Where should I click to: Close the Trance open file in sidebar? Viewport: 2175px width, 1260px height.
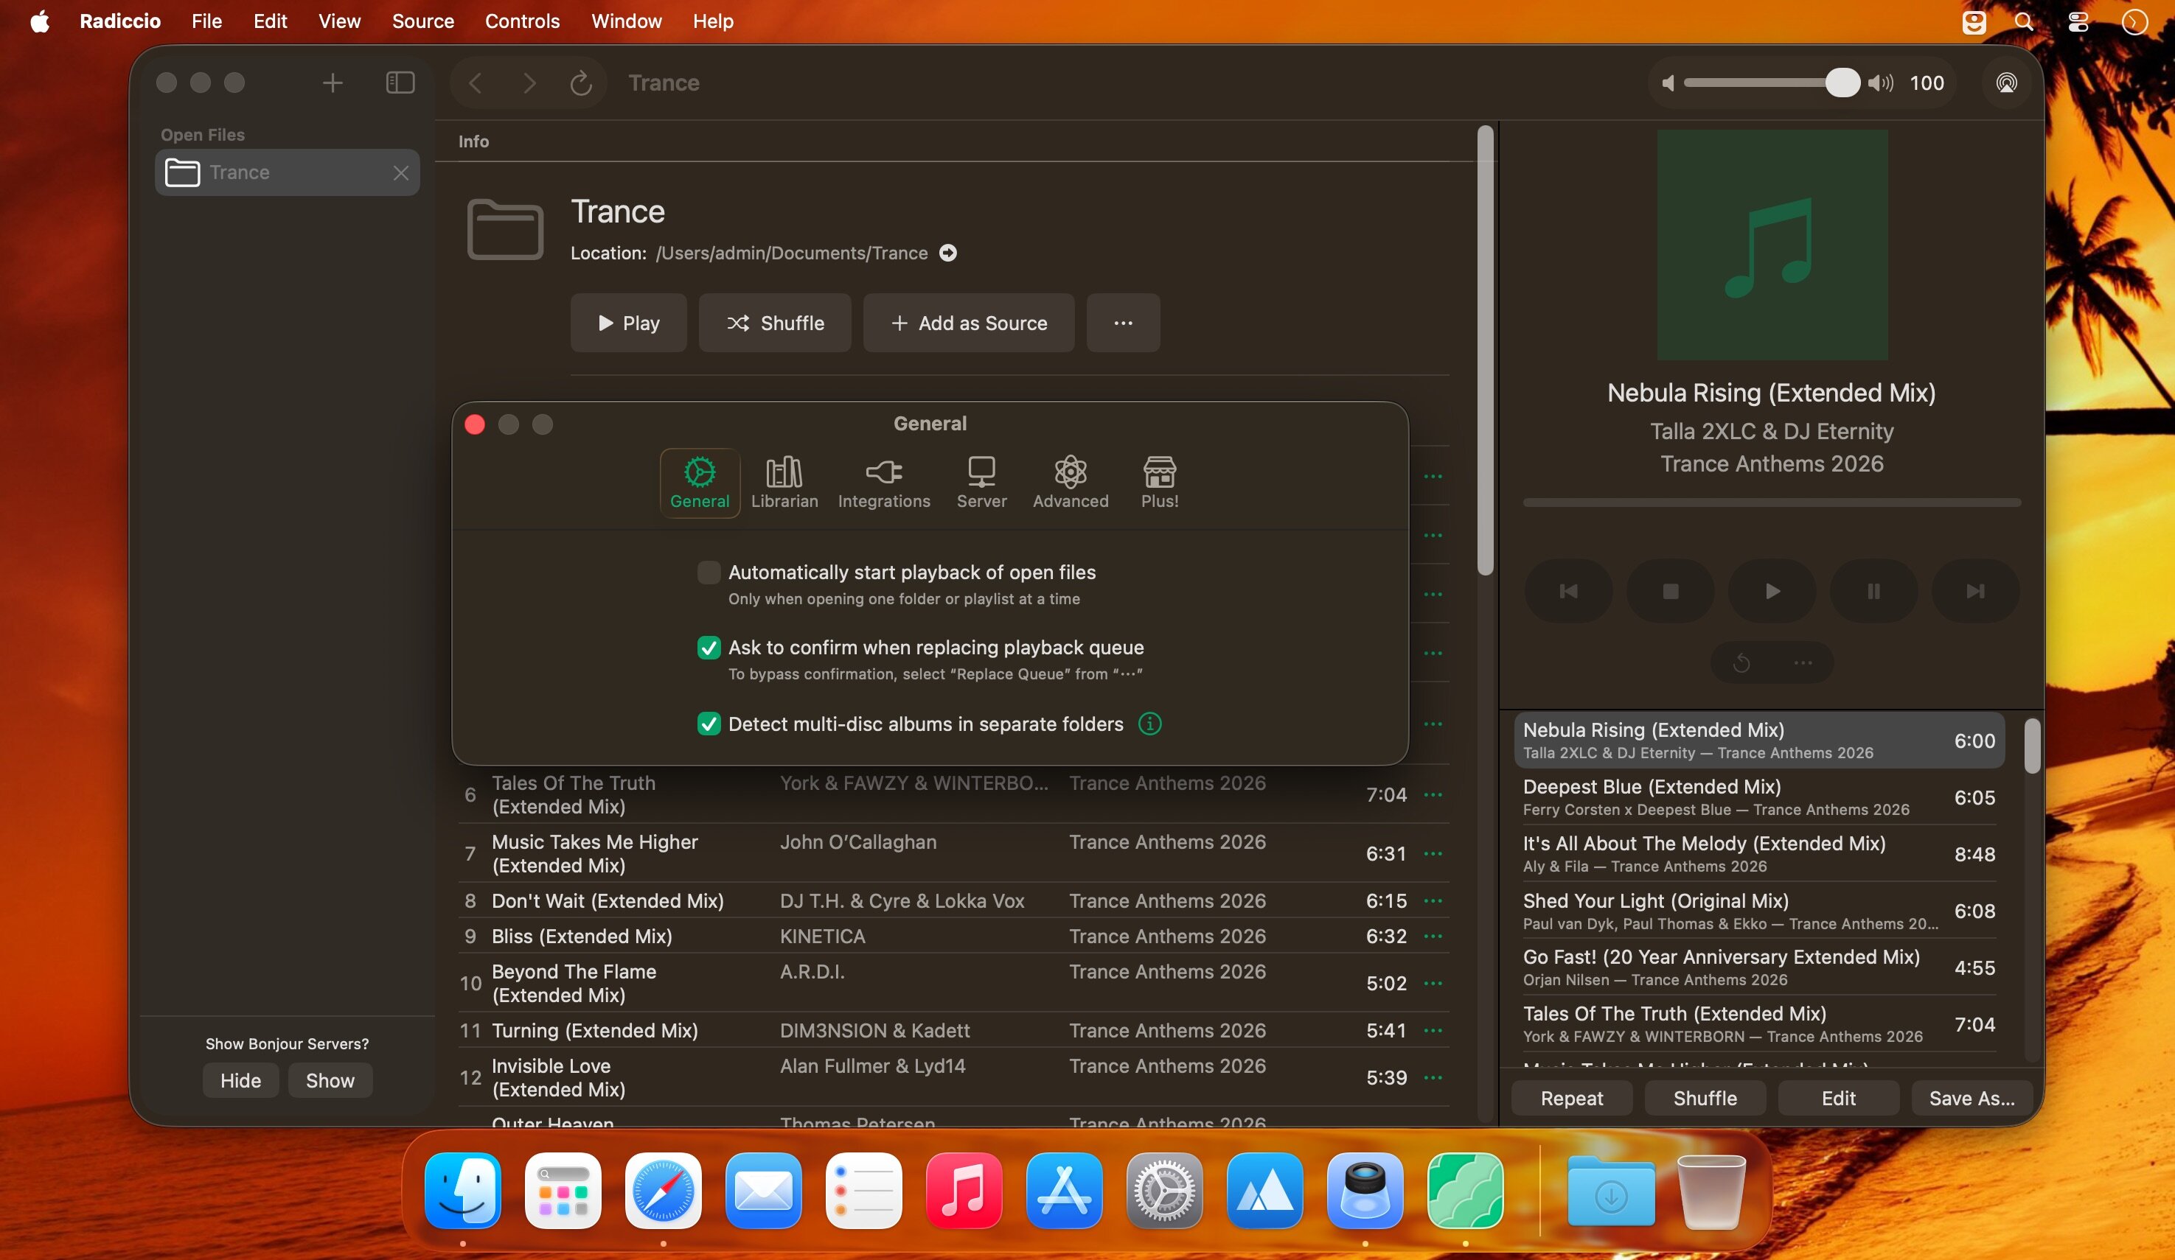coord(400,172)
